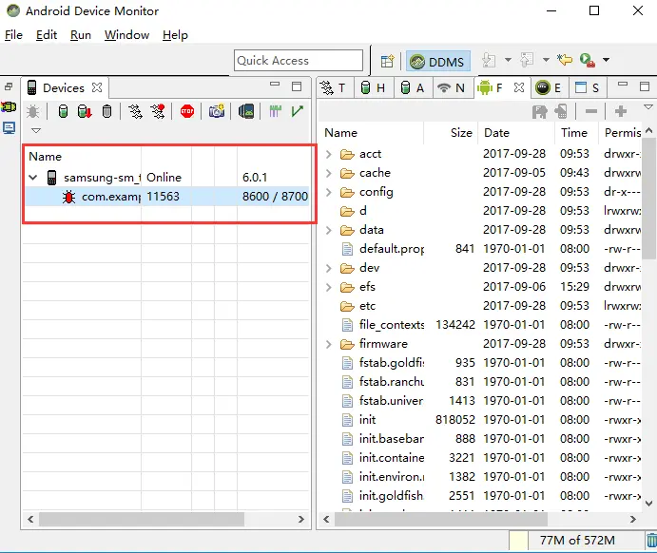Select the DDMS perspective button
Viewport: 657px width, 553px height.
[438, 62]
